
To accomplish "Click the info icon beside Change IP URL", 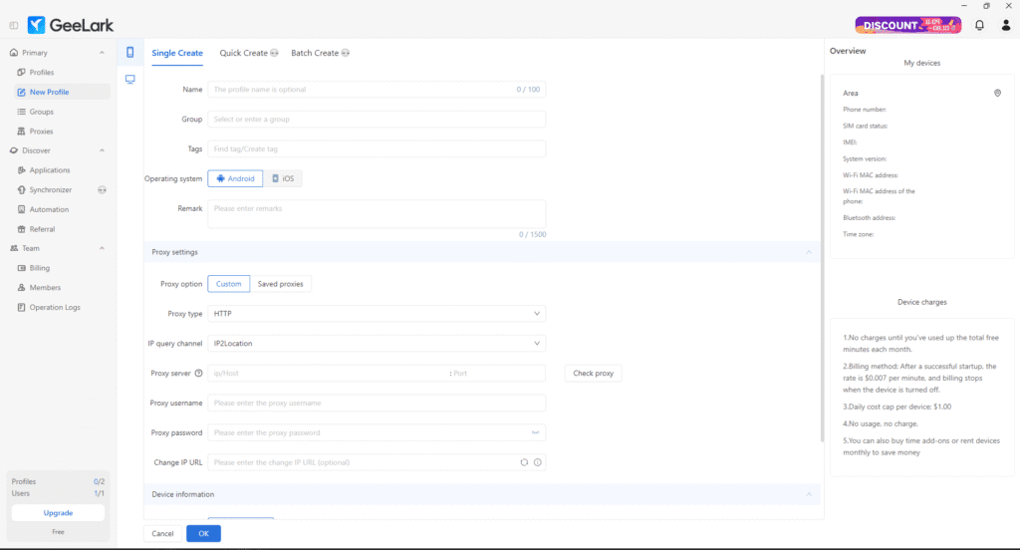I will point(538,462).
